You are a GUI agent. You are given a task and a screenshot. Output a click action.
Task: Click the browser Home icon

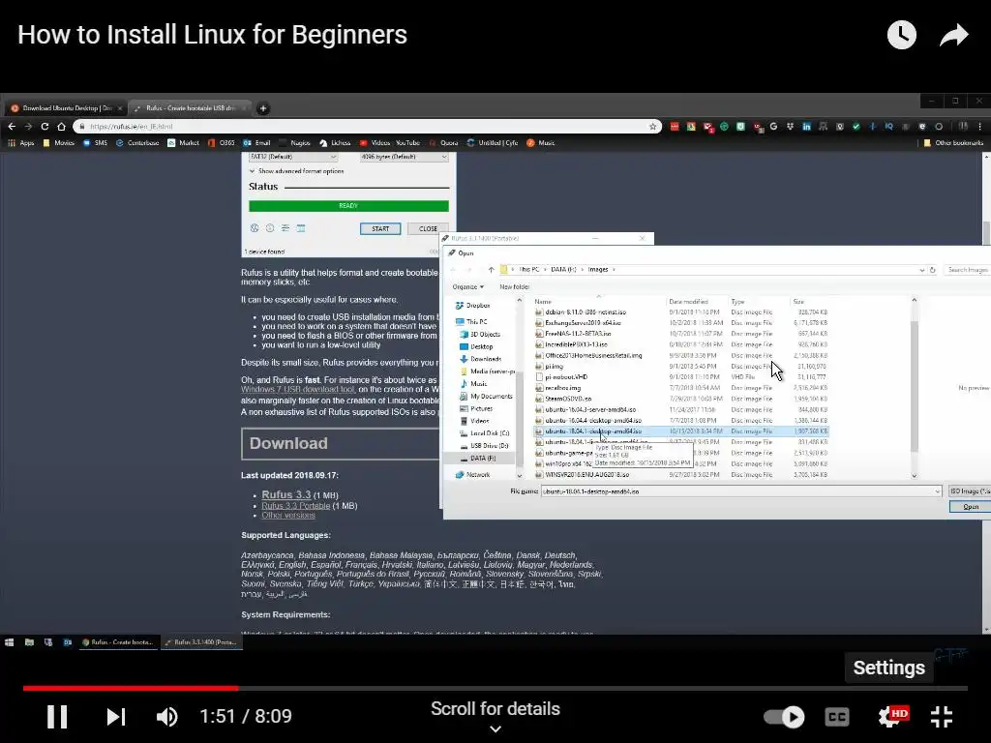pos(61,127)
